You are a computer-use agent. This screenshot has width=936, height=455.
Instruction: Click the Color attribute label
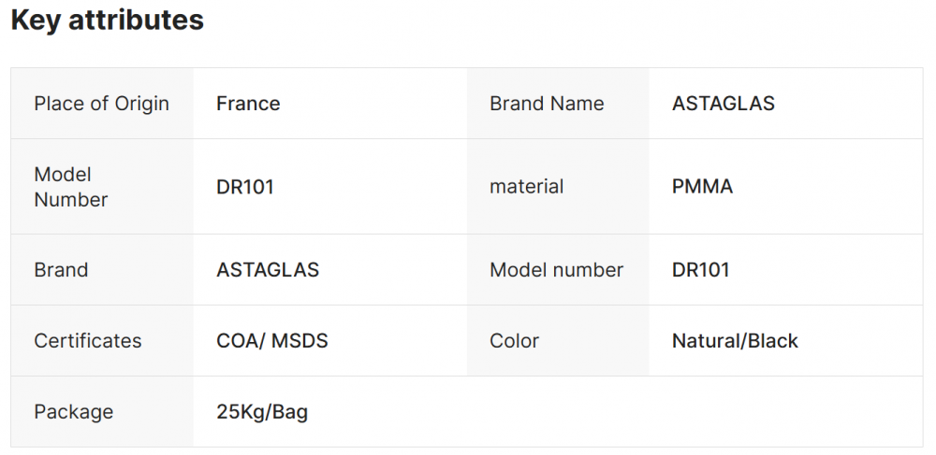[514, 341]
